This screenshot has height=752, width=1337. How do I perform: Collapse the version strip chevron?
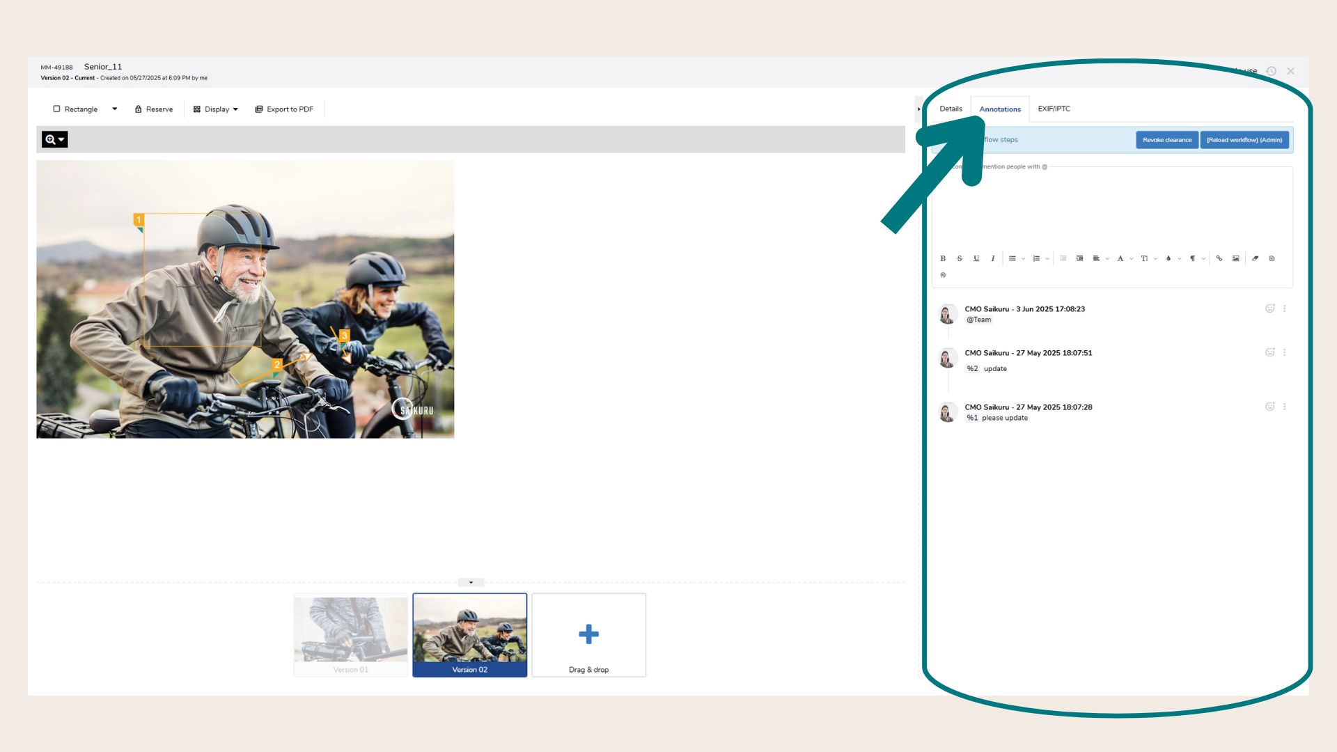point(471,582)
